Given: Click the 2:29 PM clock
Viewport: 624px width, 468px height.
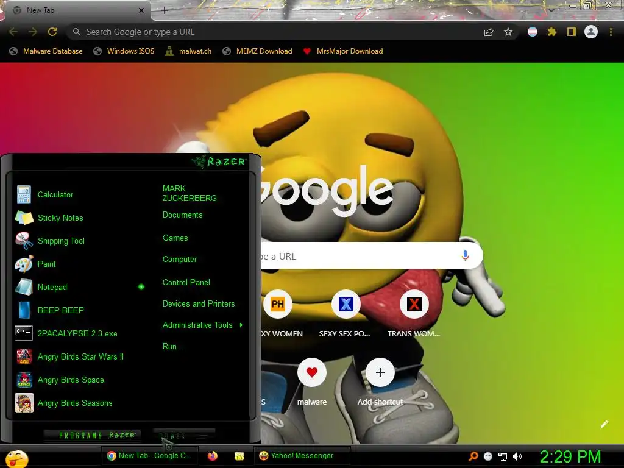Looking at the screenshot, I should point(570,456).
